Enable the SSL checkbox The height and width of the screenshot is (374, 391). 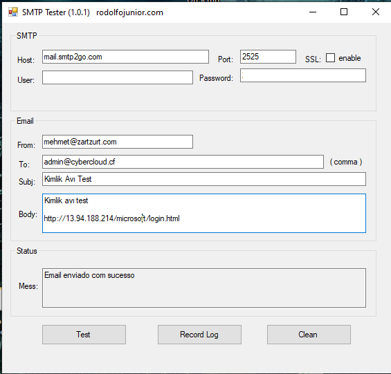click(x=330, y=58)
